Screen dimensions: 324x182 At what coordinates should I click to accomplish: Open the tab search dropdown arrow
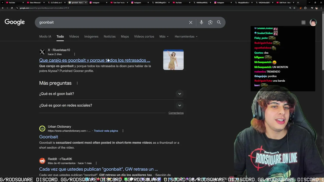click(x=3, y=3)
